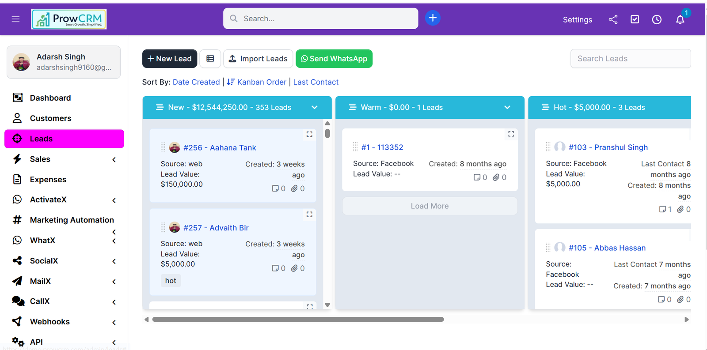Open the share icon in the top bar
The height and width of the screenshot is (350, 707).
click(613, 19)
